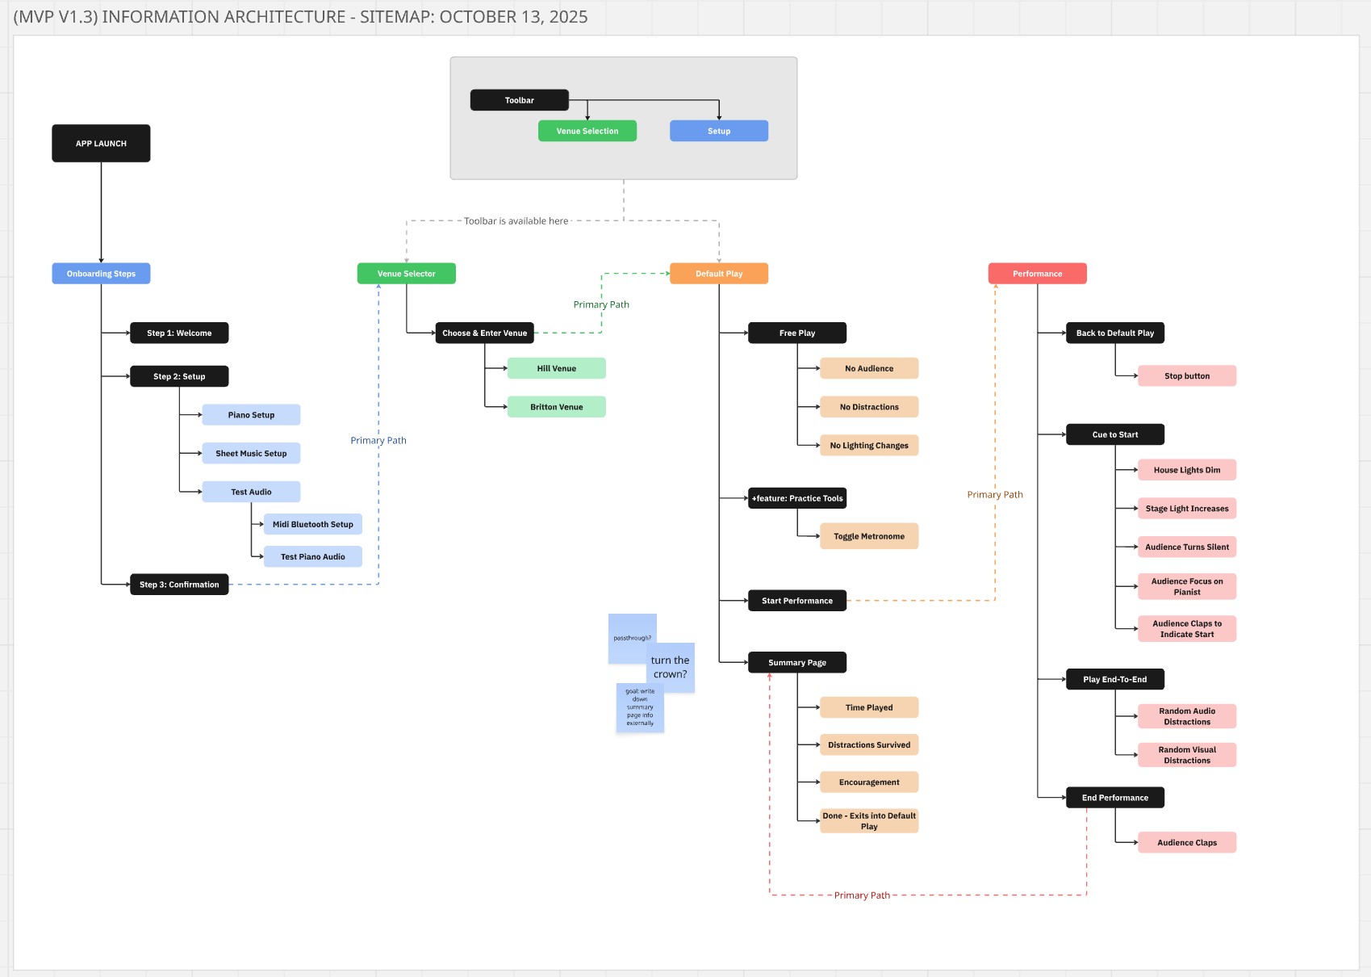Viewport: 1371px width, 977px height.
Task: Select +feature: Practice Tools node
Action: [797, 498]
